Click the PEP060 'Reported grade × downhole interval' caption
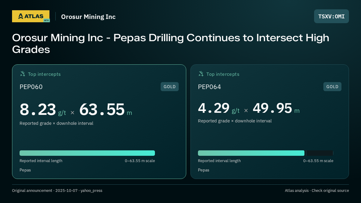 [56, 123]
